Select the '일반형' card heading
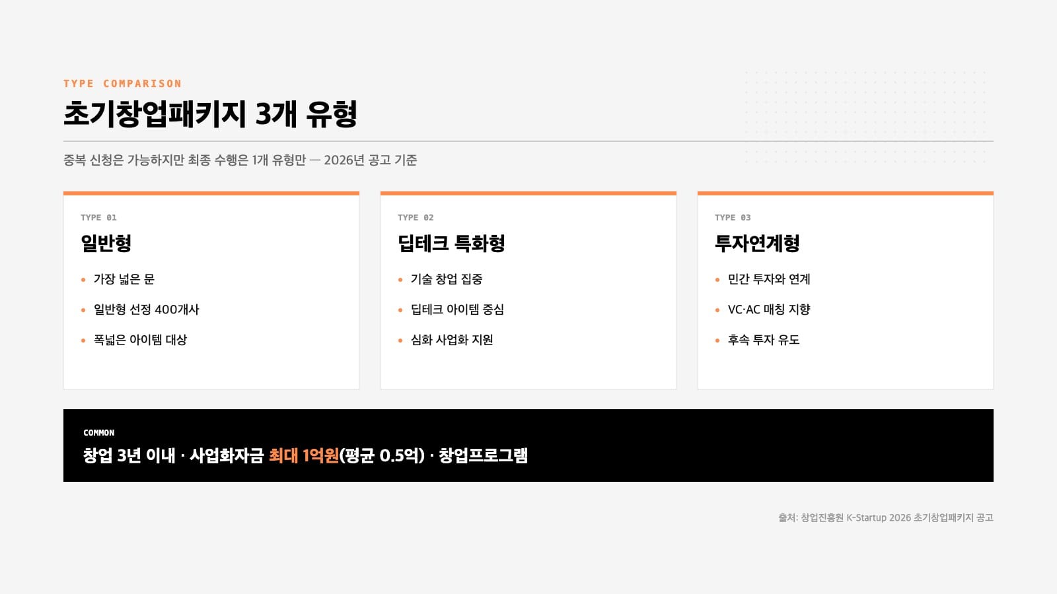 tap(106, 244)
